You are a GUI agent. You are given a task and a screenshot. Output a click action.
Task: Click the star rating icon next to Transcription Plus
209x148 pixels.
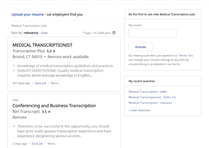click(54, 51)
